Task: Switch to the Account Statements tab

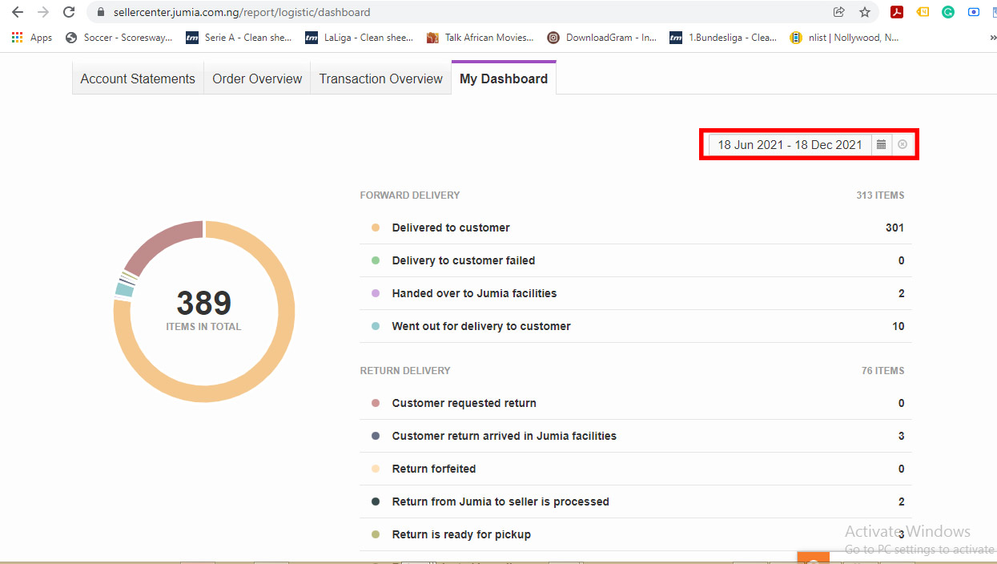Action: [x=138, y=79]
